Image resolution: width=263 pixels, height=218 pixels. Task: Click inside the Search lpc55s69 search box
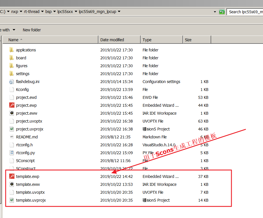(x=245, y=12)
